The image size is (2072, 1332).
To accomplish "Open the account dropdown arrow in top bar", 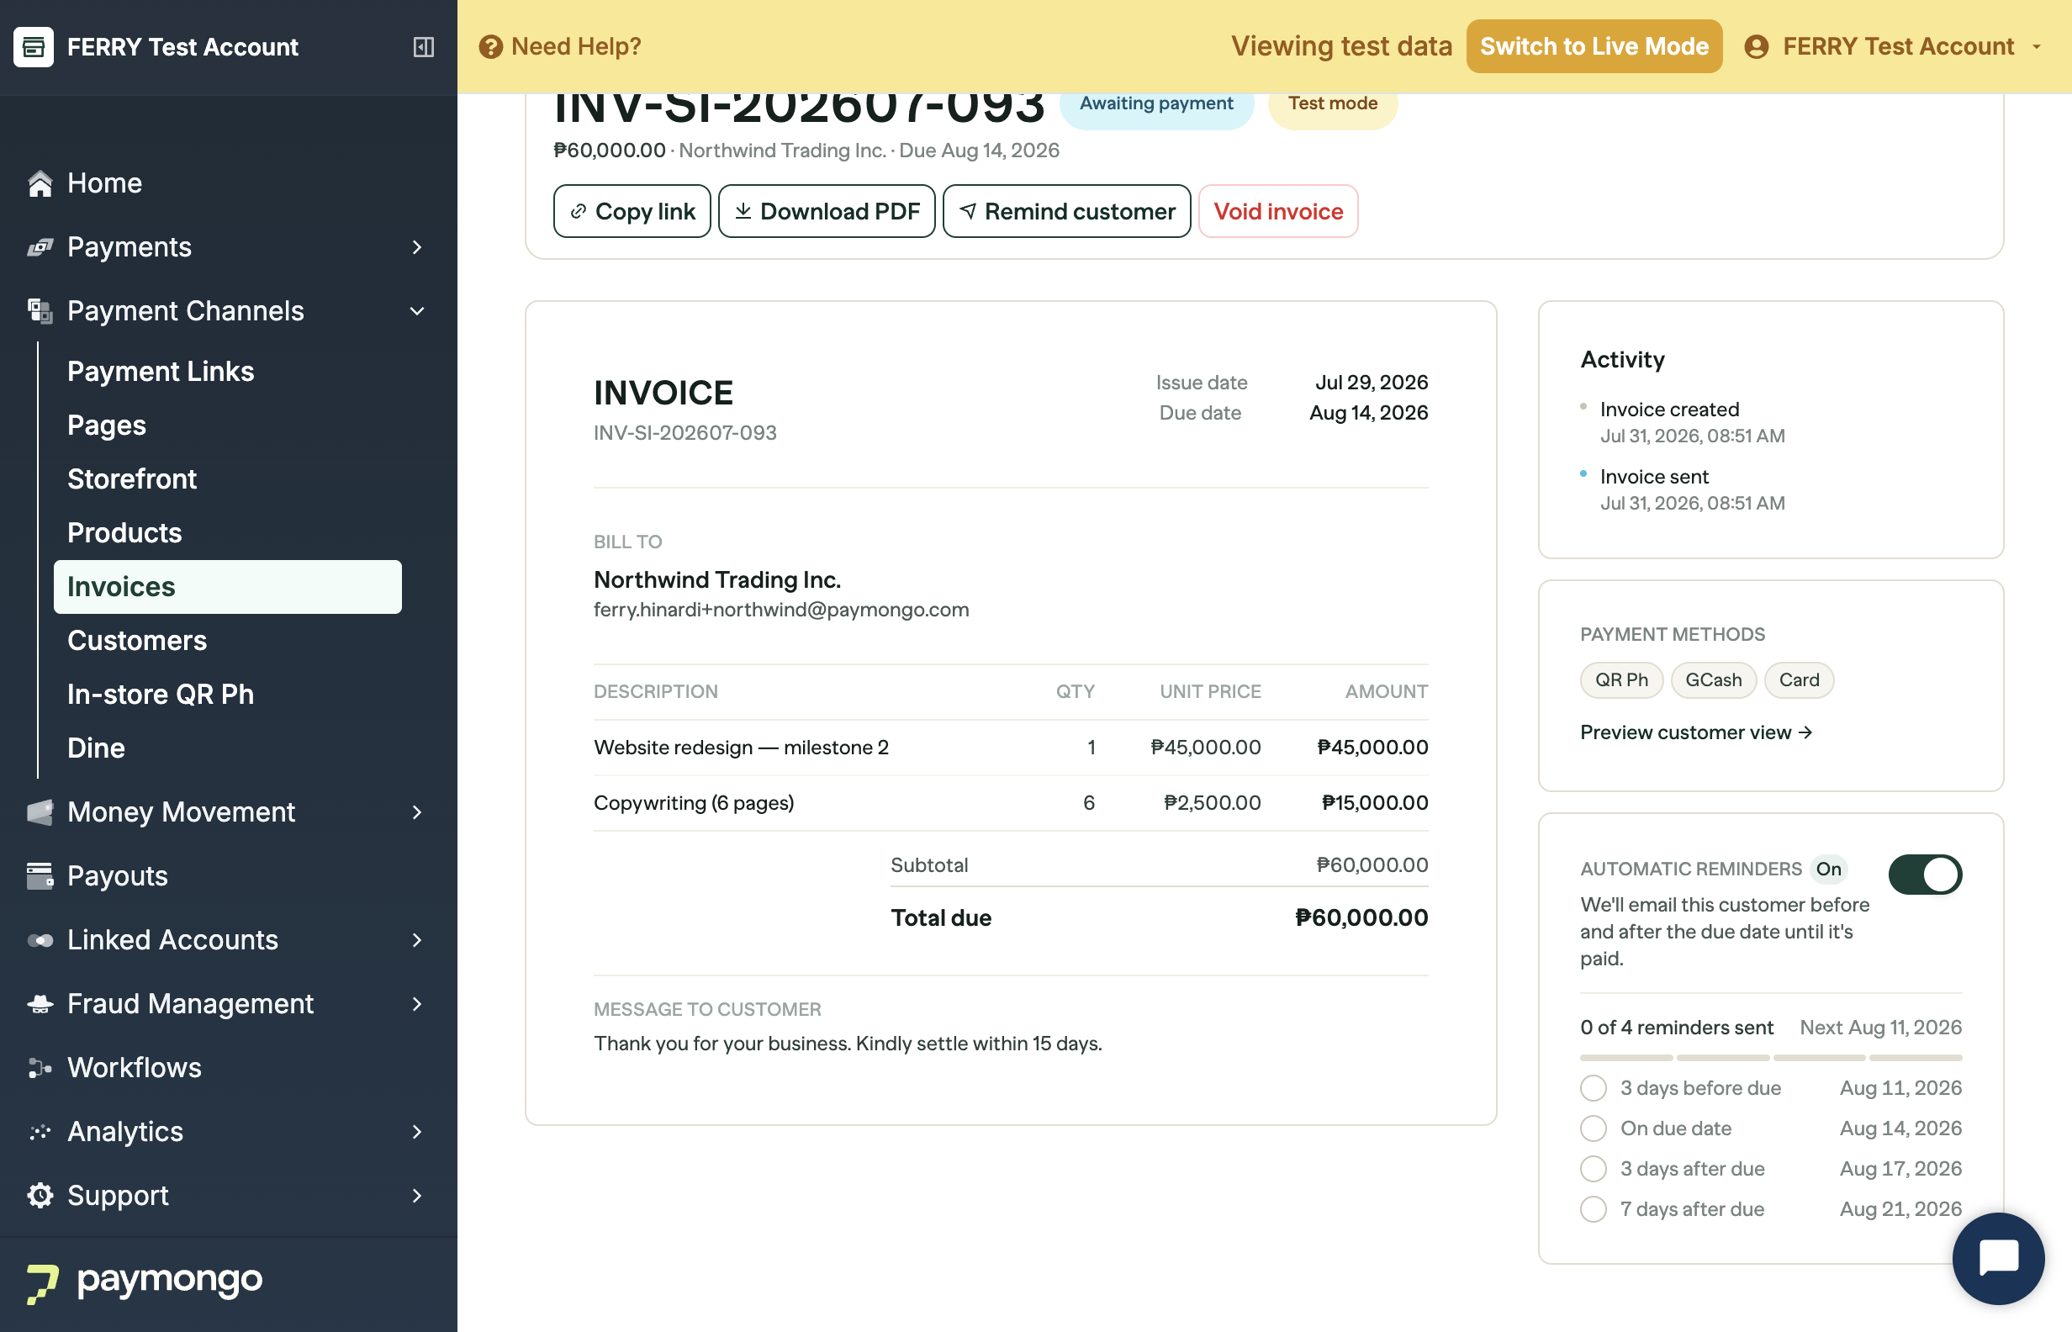I will pyautogui.click(x=2037, y=47).
